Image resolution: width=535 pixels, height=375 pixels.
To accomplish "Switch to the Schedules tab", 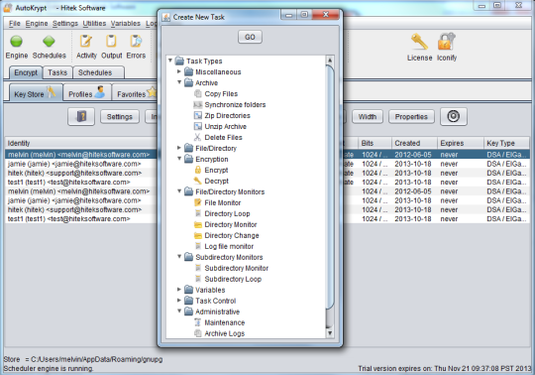I will (x=98, y=72).
